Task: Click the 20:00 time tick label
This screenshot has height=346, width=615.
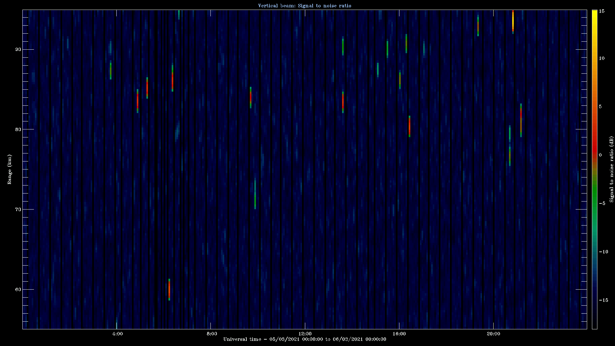Action: (493, 334)
